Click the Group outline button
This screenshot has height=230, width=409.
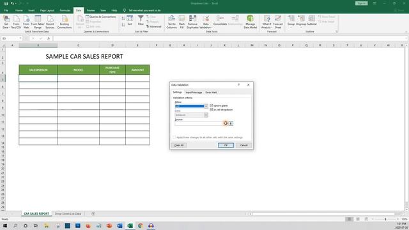291,22
